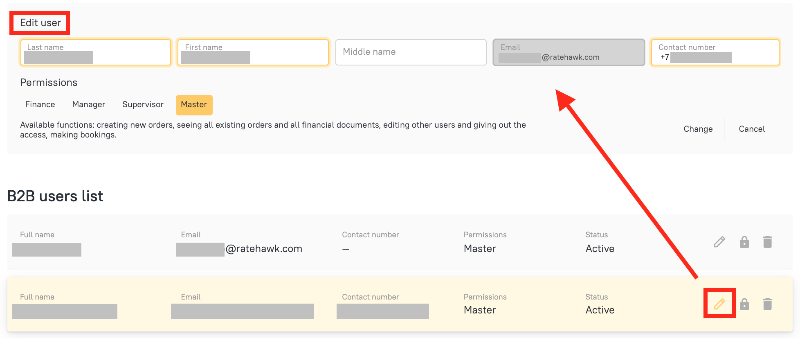Cancel editing the user
Screen dimensions: 800x338
(x=751, y=129)
